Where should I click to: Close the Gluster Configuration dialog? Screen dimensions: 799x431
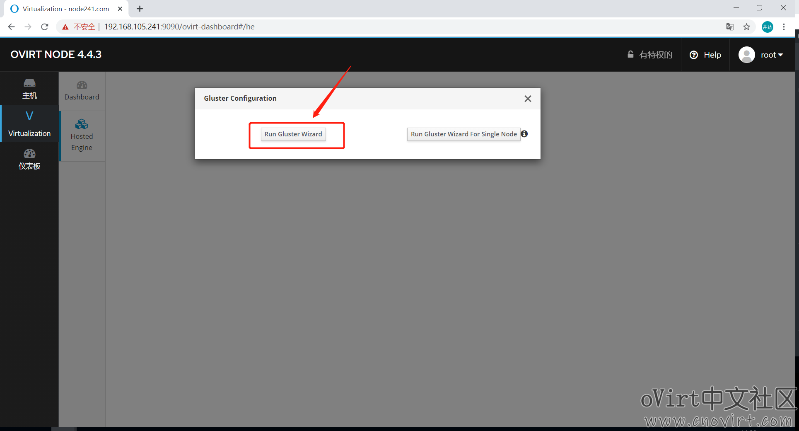(528, 99)
